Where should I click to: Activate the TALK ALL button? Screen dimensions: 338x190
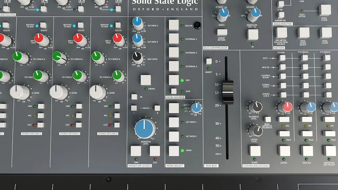coord(307,151)
